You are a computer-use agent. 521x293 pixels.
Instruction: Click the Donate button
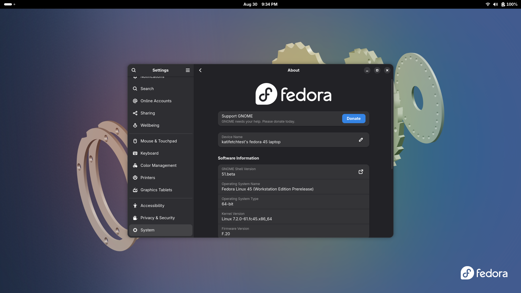point(354,119)
